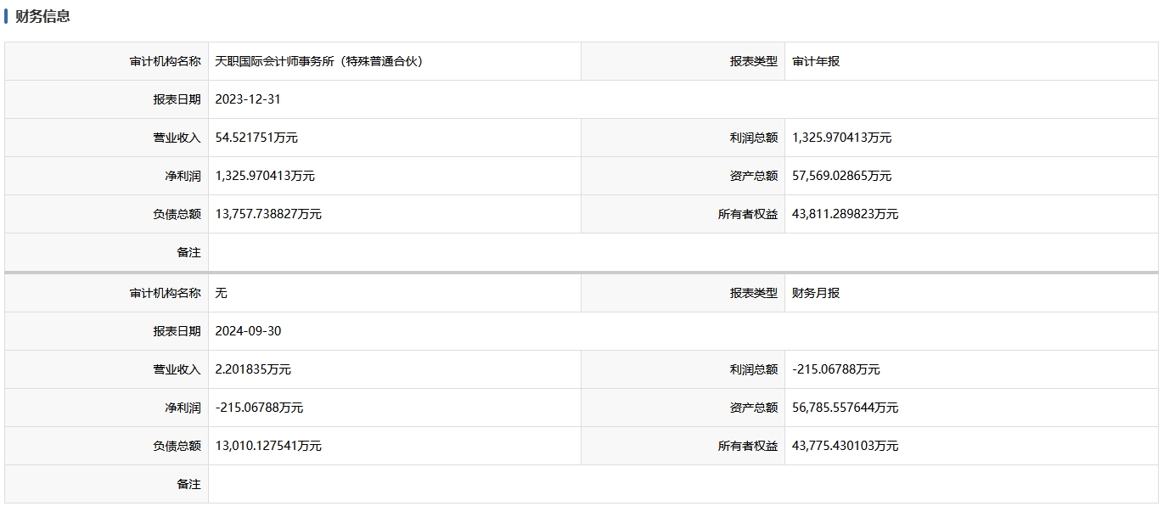Click owner's equity value 43,775.430103万元

[845, 446]
